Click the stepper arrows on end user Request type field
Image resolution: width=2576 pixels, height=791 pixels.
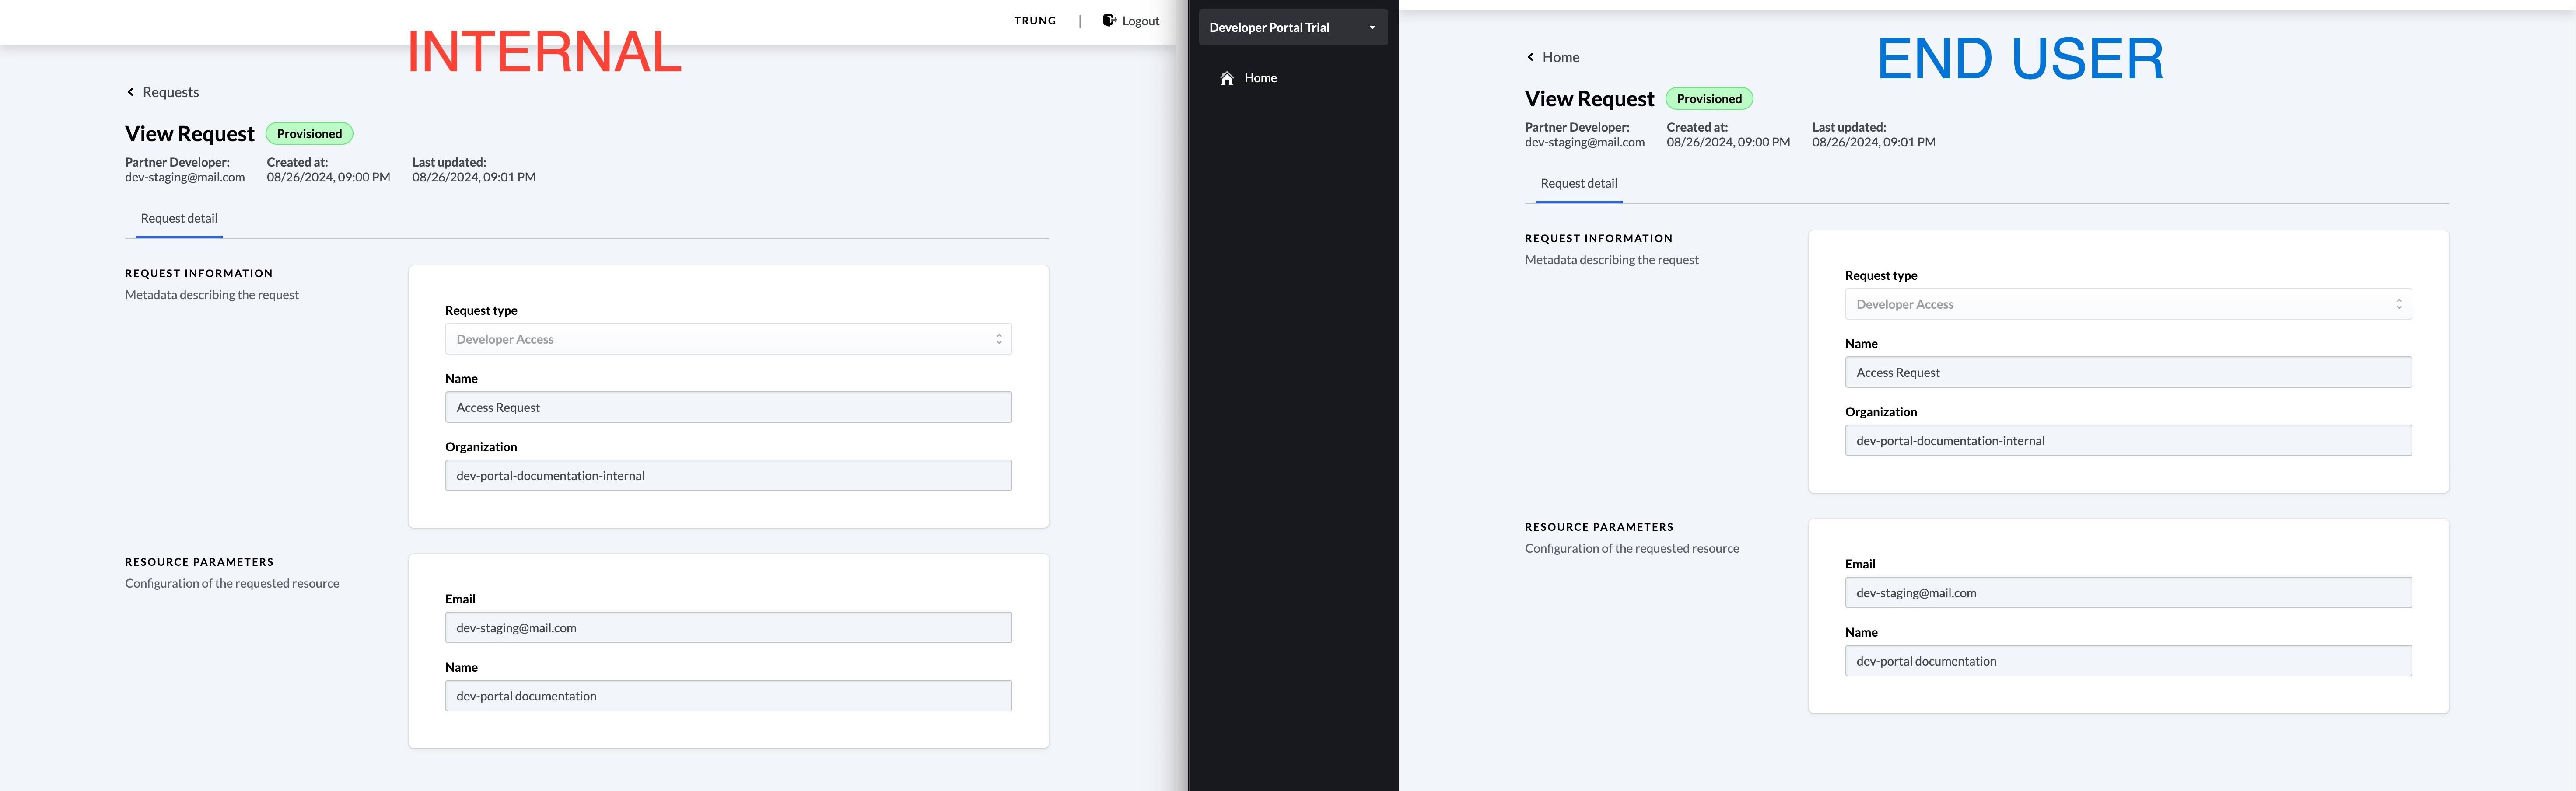click(2398, 304)
